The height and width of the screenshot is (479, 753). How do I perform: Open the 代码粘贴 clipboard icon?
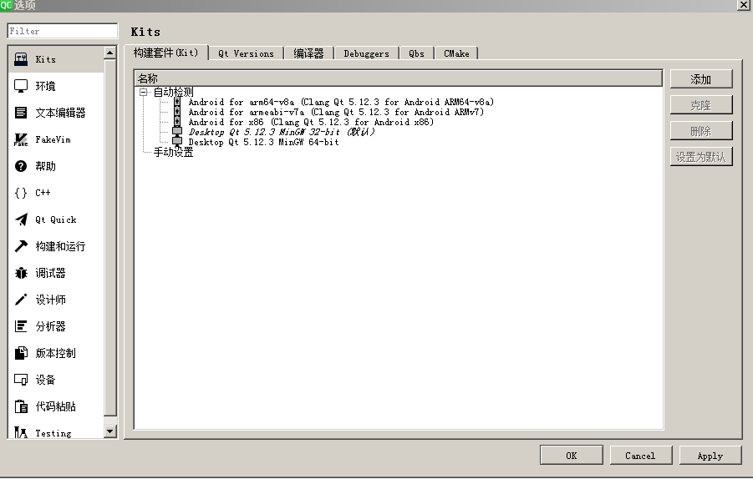[x=21, y=406]
